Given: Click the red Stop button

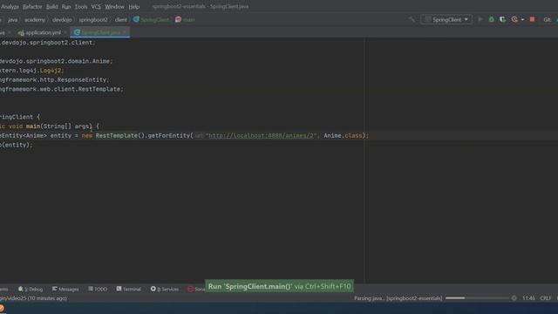Looking at the screenshot, I should click(532, 19).
